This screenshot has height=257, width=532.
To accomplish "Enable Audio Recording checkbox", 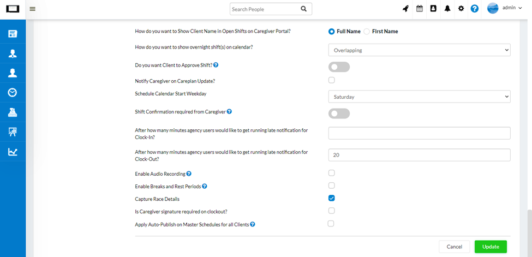I will [332, 173].
